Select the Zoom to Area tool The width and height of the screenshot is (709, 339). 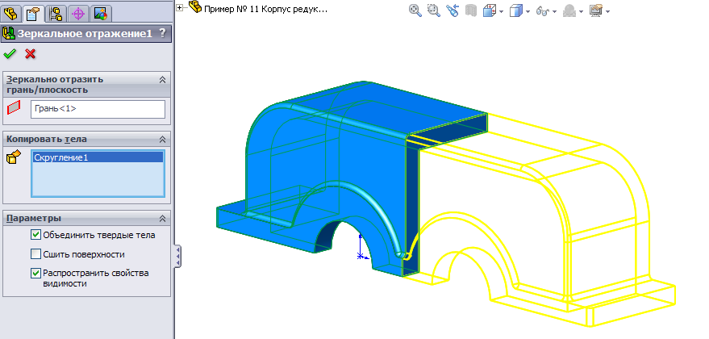tap(434, 10)
